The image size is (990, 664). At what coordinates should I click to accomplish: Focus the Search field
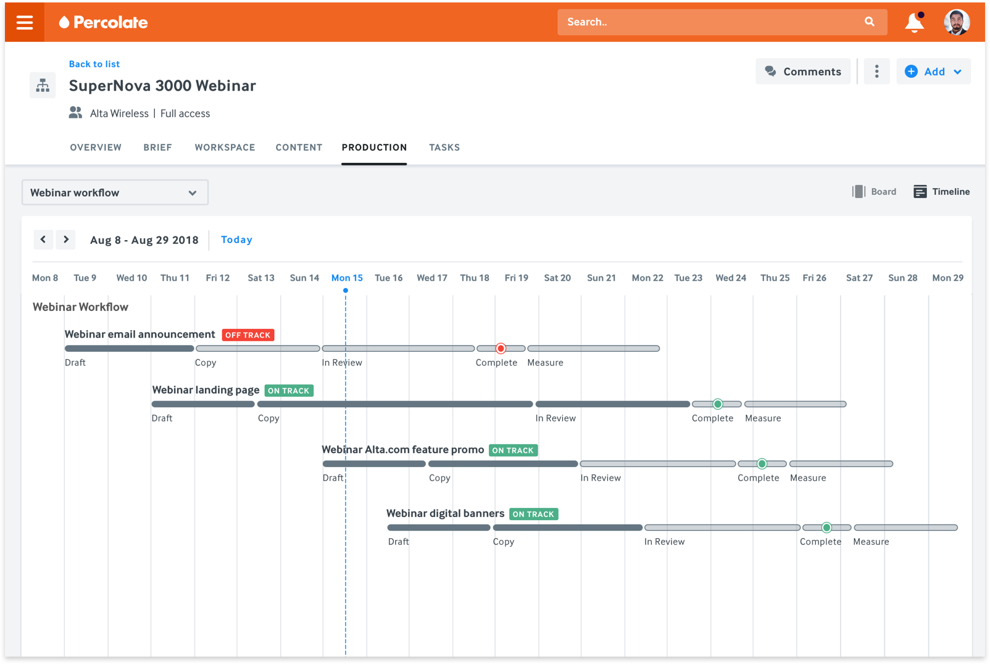[x=722, y=22]
